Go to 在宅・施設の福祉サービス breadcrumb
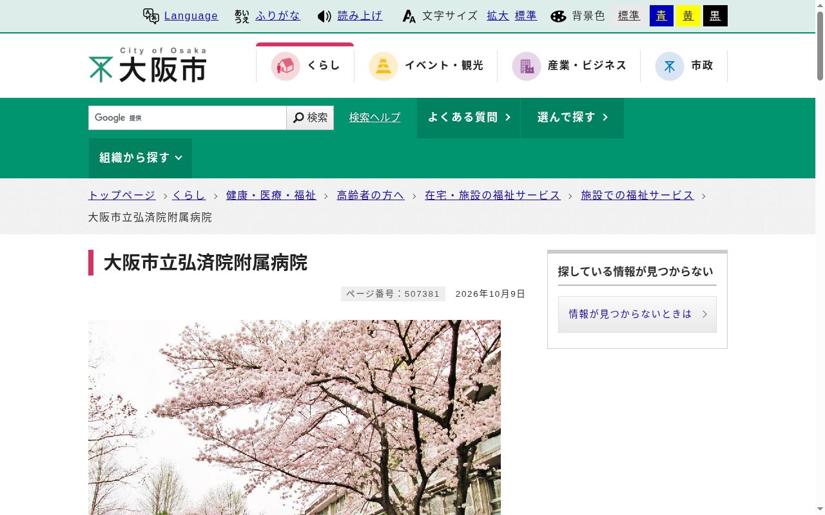 coord(493,196)
